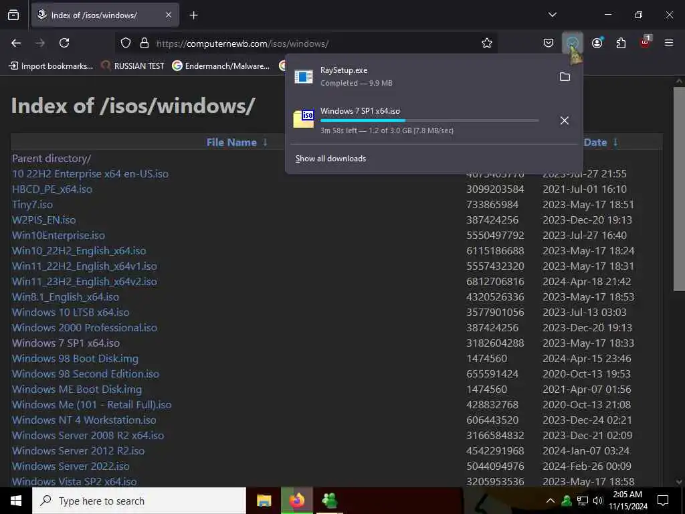The image size is (685, 514).
Task: Open completed RaySetup.exe download entry
Action: [x=419, y=76]
